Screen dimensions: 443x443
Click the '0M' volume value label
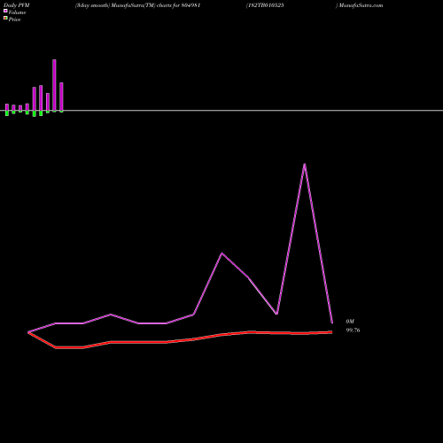click(x=350, y=322)
